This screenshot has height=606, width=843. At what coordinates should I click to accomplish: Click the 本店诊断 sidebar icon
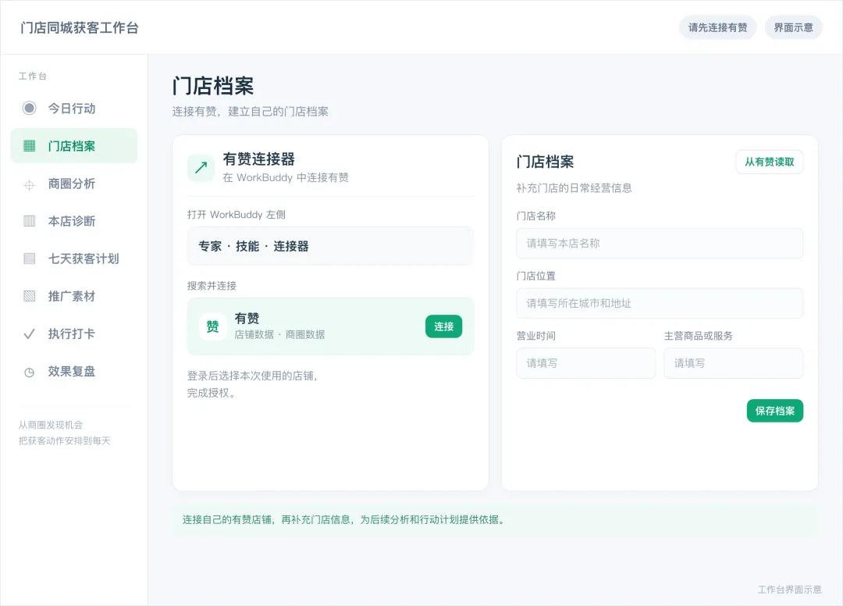30,221
